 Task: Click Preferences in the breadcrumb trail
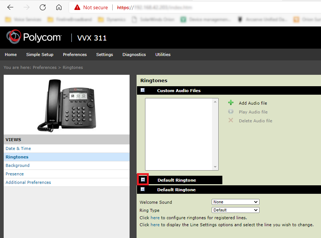(x=45, y=67)
